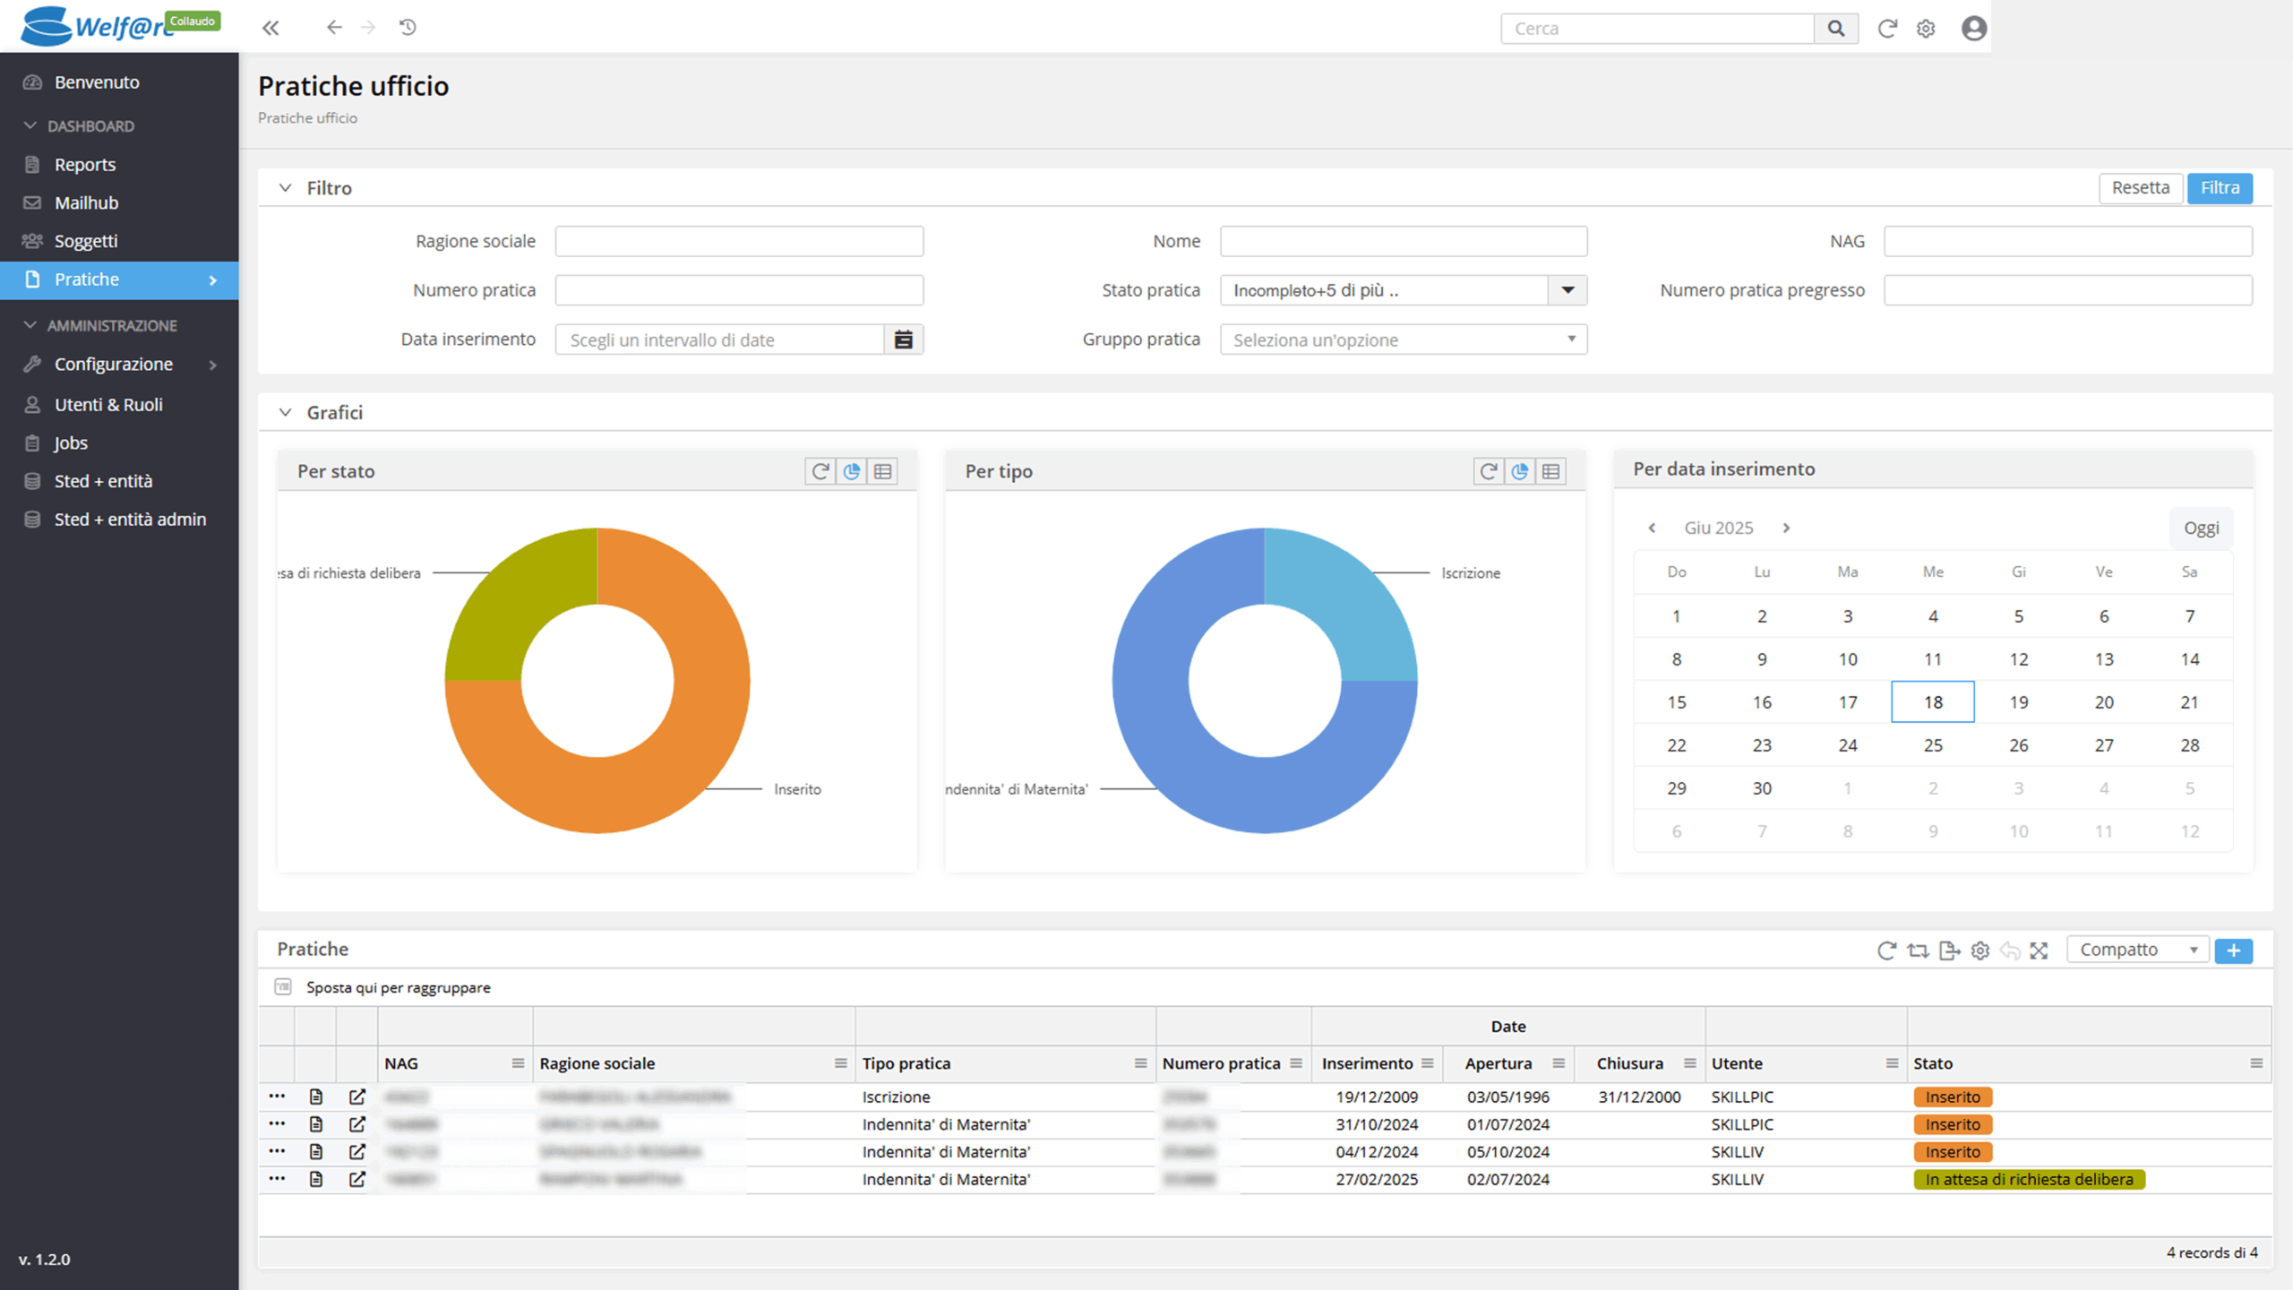The width and height of the screenshot is (2293, 1290).
Task: Switch Per tipo to pie chart view
Action: pyautogui.click(x=1519, y=471)
